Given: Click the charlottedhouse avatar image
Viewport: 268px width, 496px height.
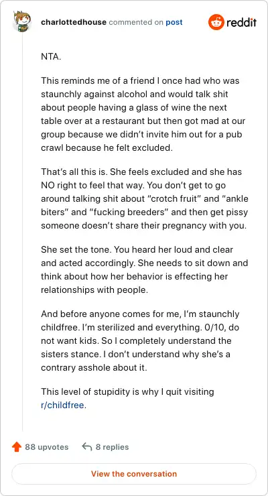Looking at the screenshot, I should pyautogui.click(x=22, y=21).
